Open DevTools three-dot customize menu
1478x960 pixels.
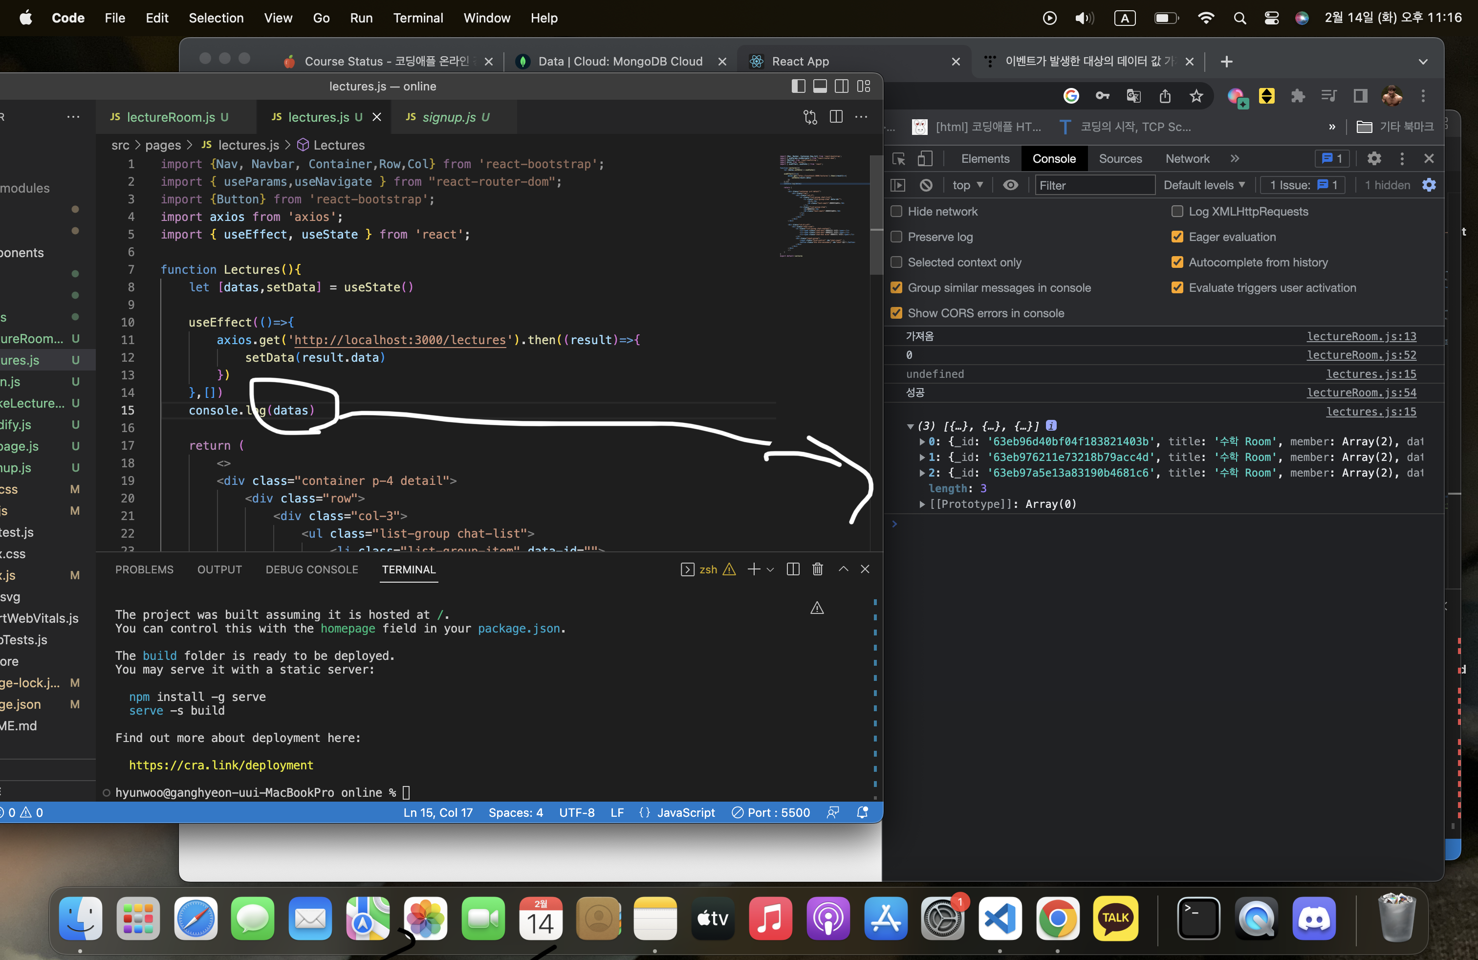1402,158
